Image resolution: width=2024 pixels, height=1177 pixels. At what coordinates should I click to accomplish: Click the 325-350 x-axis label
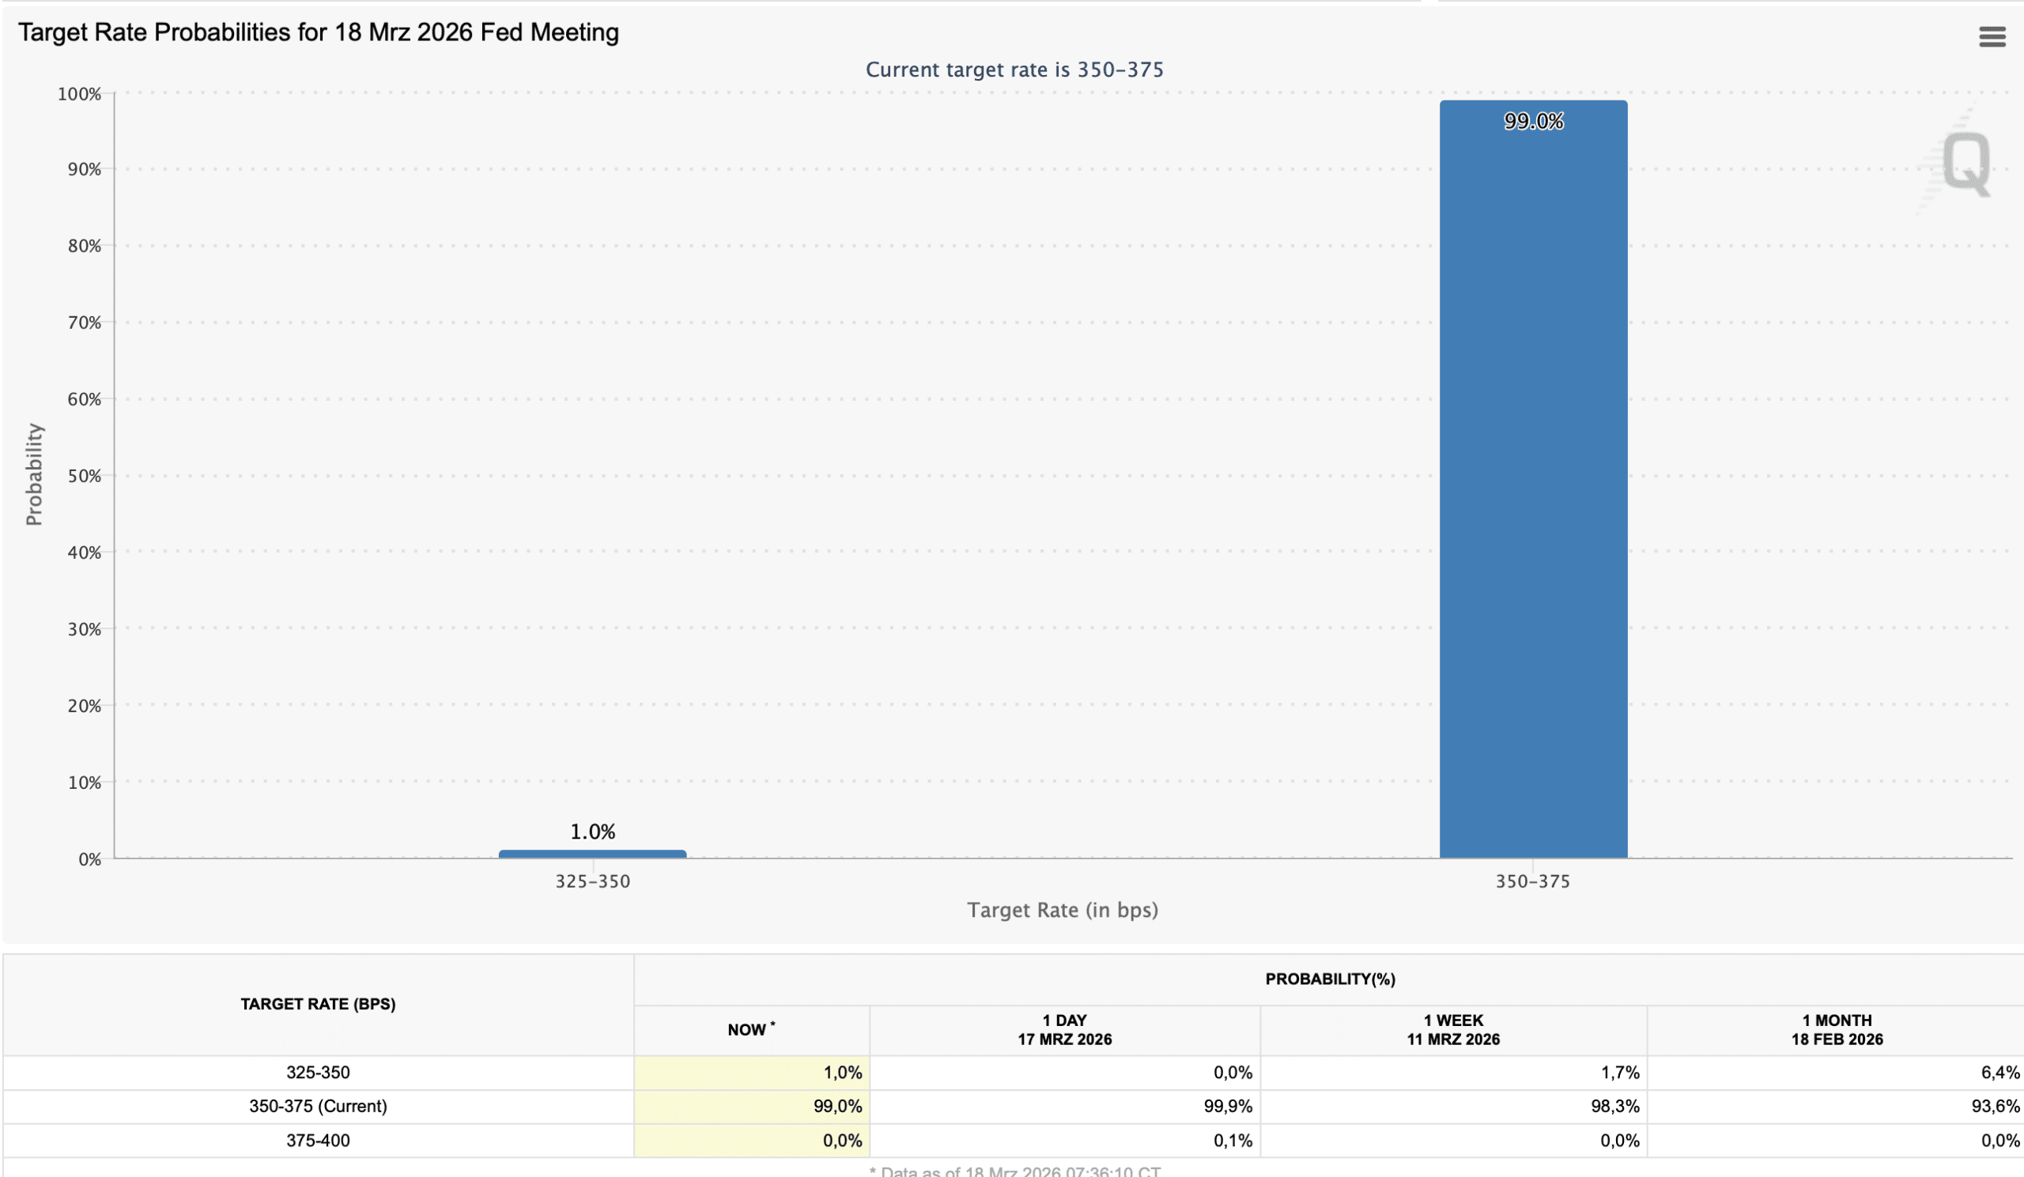coord(592,881)
